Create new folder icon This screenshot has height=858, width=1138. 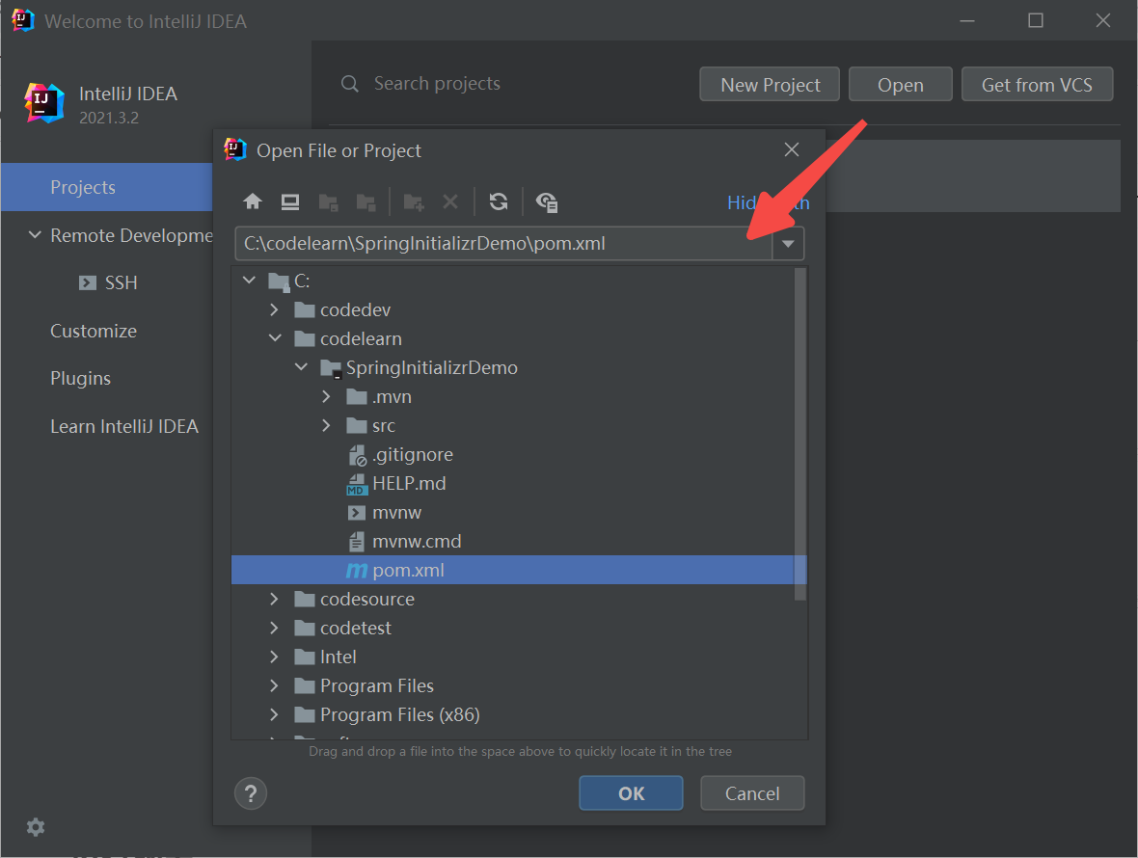[414, 202]
